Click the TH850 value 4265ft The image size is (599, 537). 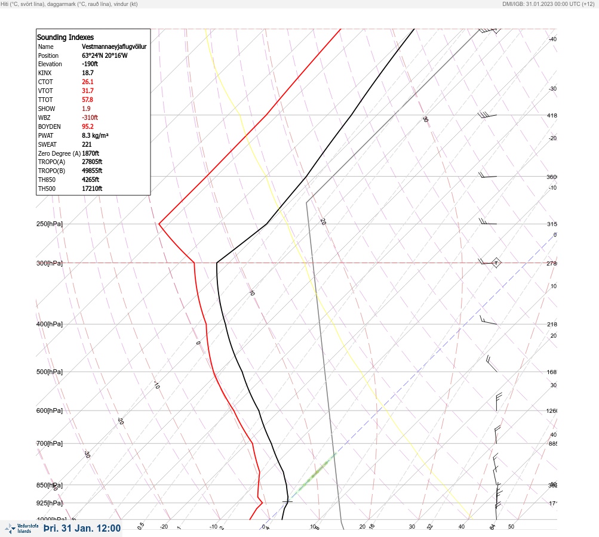(91, 180)
